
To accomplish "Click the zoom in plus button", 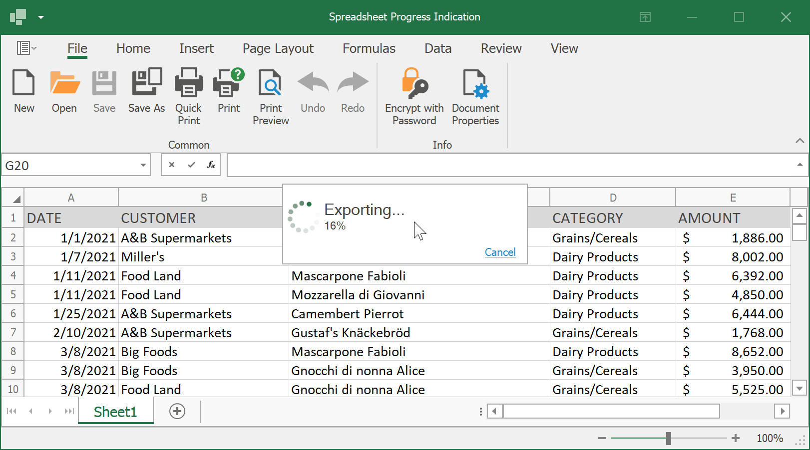I will pyautogui.click(x=736, y=438).
